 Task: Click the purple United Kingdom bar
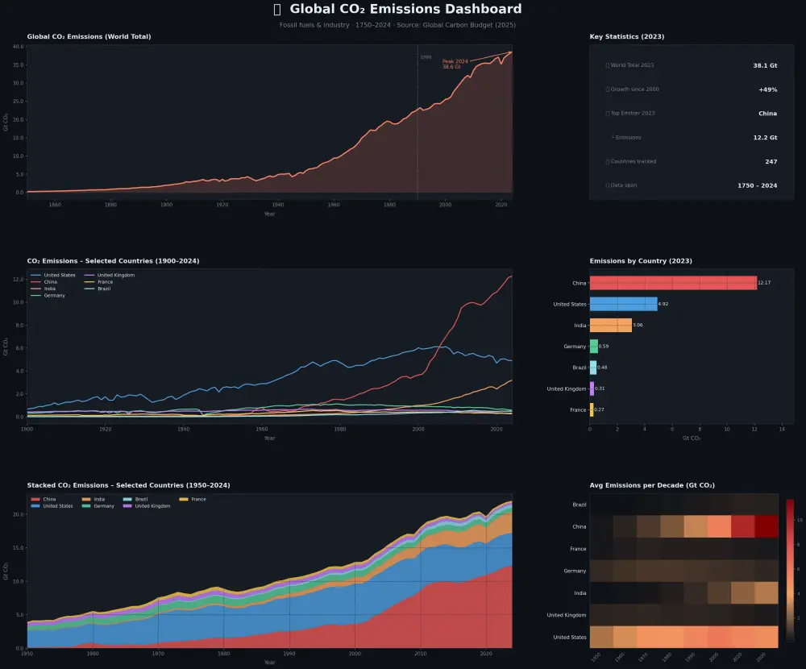pos(592,389)
